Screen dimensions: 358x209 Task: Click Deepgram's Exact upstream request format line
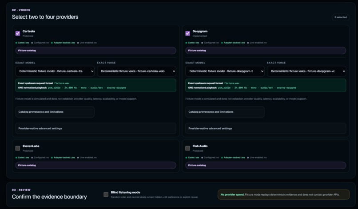point(214,83)
